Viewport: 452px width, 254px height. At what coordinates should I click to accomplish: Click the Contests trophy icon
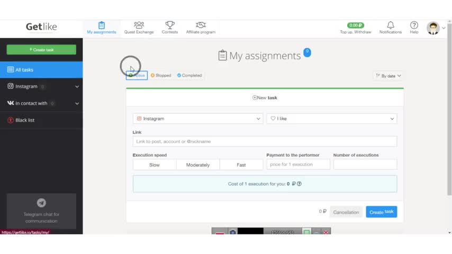170,25
